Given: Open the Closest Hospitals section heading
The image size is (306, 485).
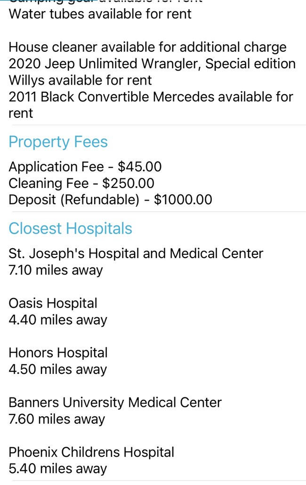Looking at the screenshot, I should (71, 228).
